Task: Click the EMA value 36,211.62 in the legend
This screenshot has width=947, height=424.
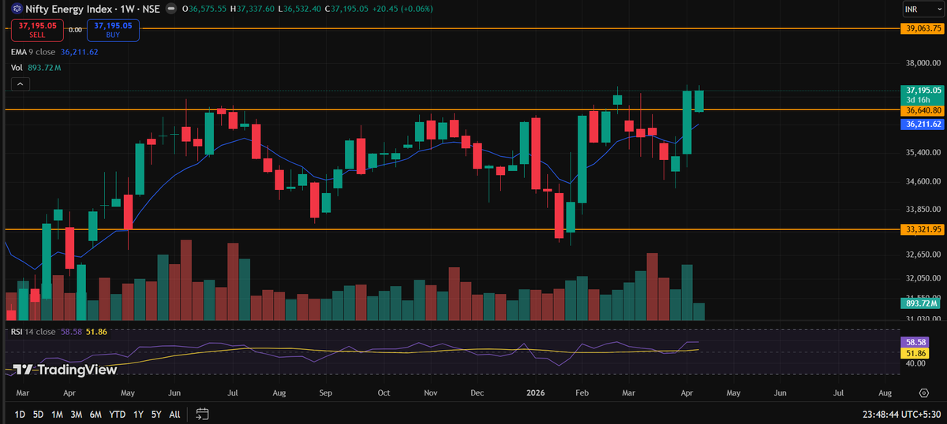Action: pos(79,52)
